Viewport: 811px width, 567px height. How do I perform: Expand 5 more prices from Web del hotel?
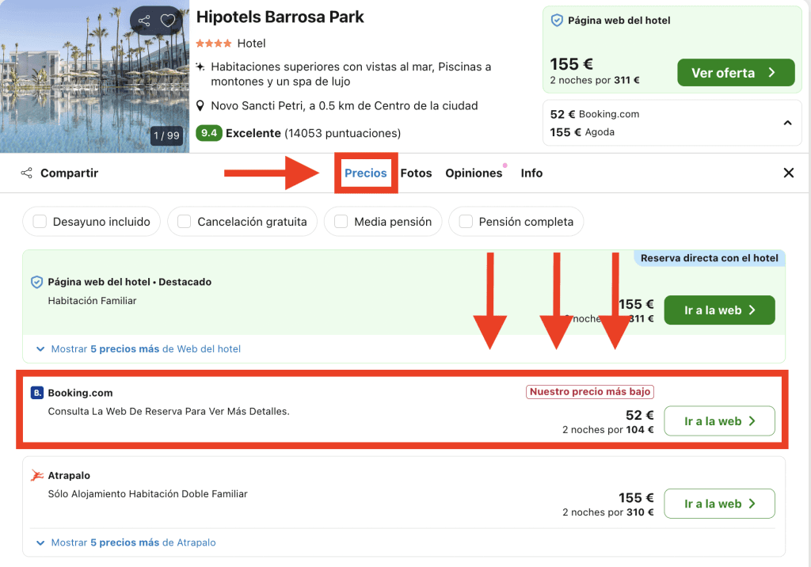139,348
